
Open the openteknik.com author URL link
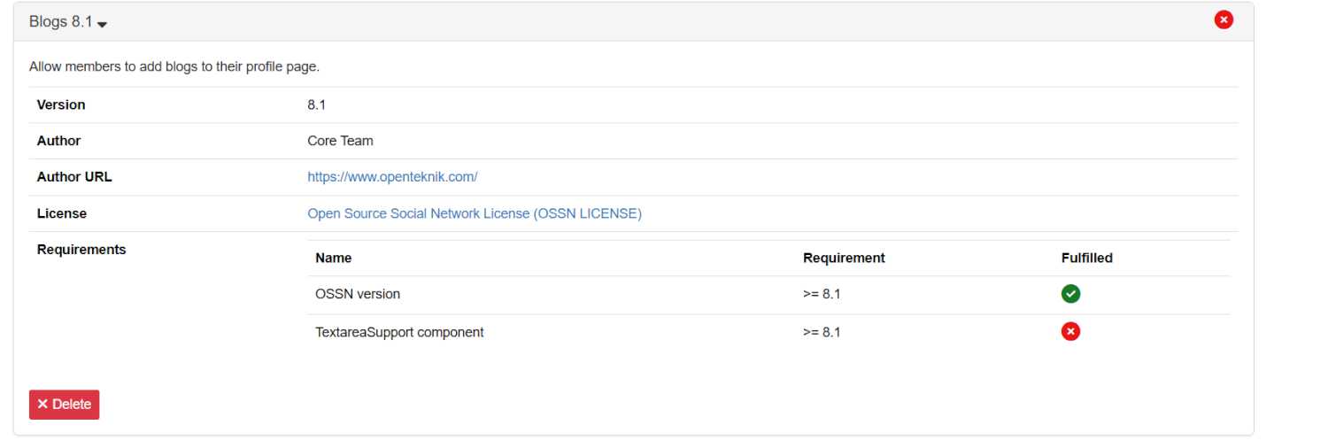(x=392, y=177)
